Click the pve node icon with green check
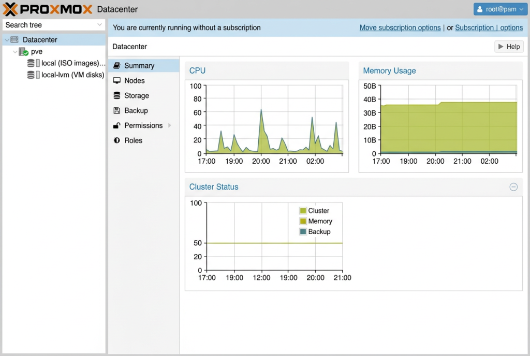Screen dimensions: 530x356 click(23, 51)
